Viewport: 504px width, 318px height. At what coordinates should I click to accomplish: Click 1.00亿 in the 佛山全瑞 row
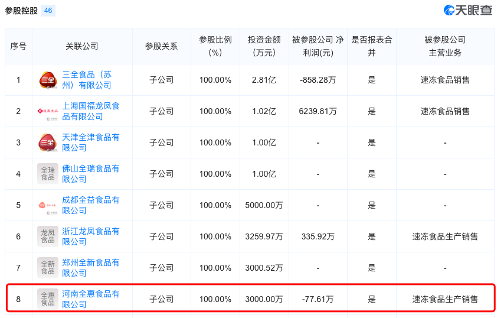264,174
